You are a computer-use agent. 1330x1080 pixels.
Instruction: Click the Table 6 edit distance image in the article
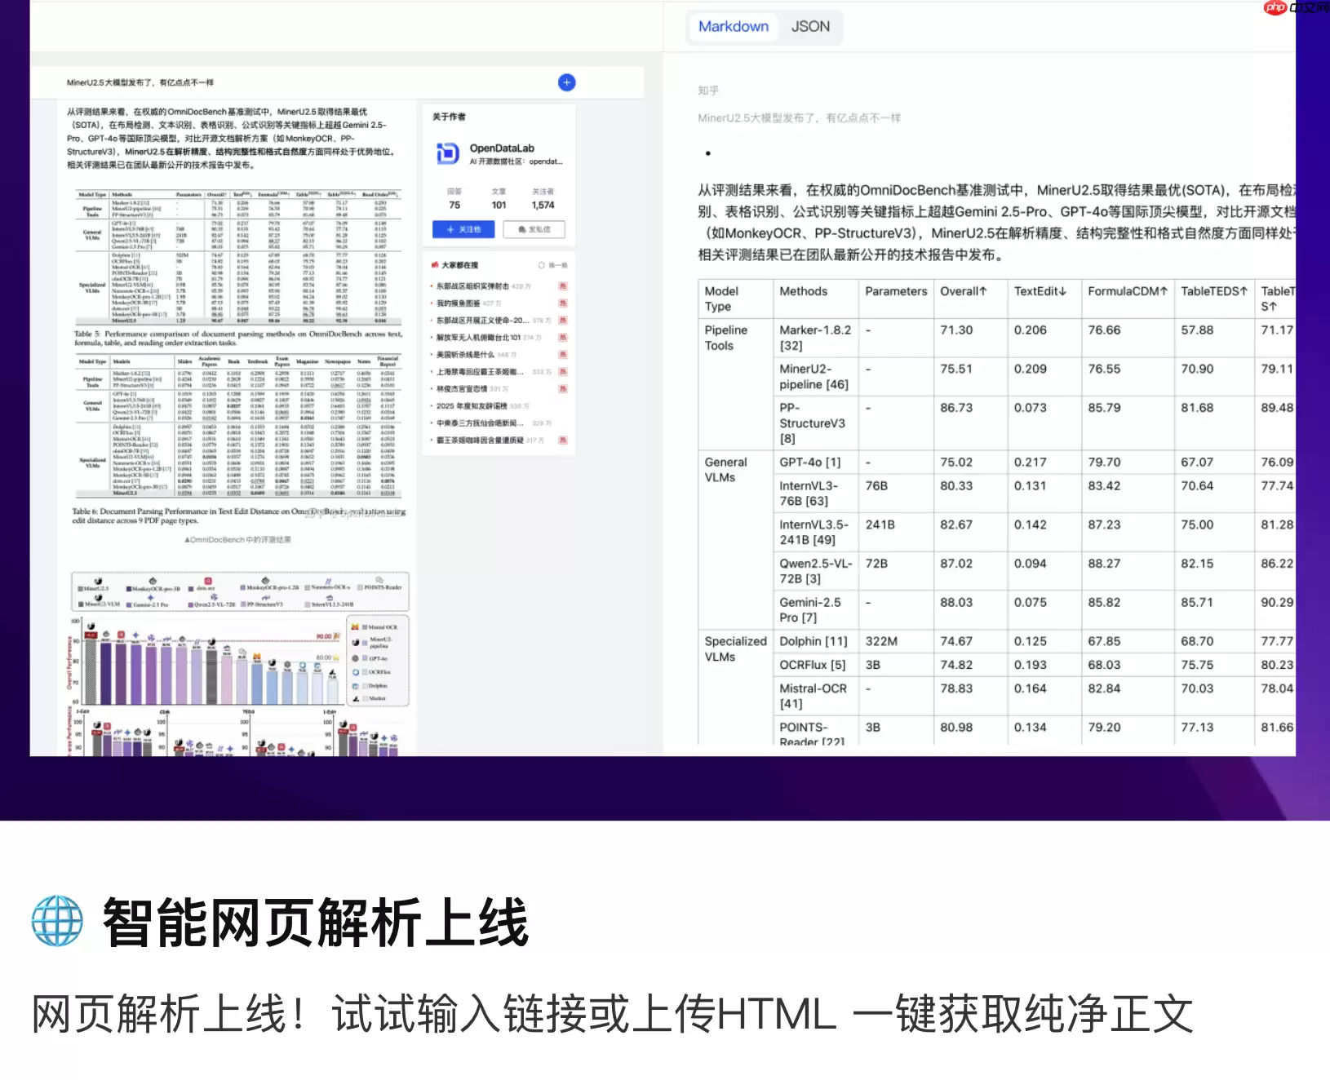point(238,426)
